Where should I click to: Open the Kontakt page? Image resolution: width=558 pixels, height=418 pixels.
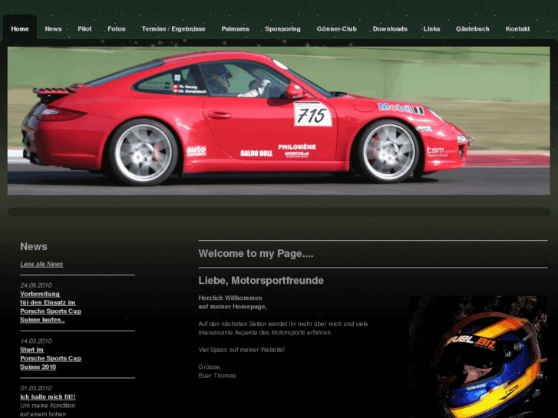pyautogui.click(x=518, y=29)
